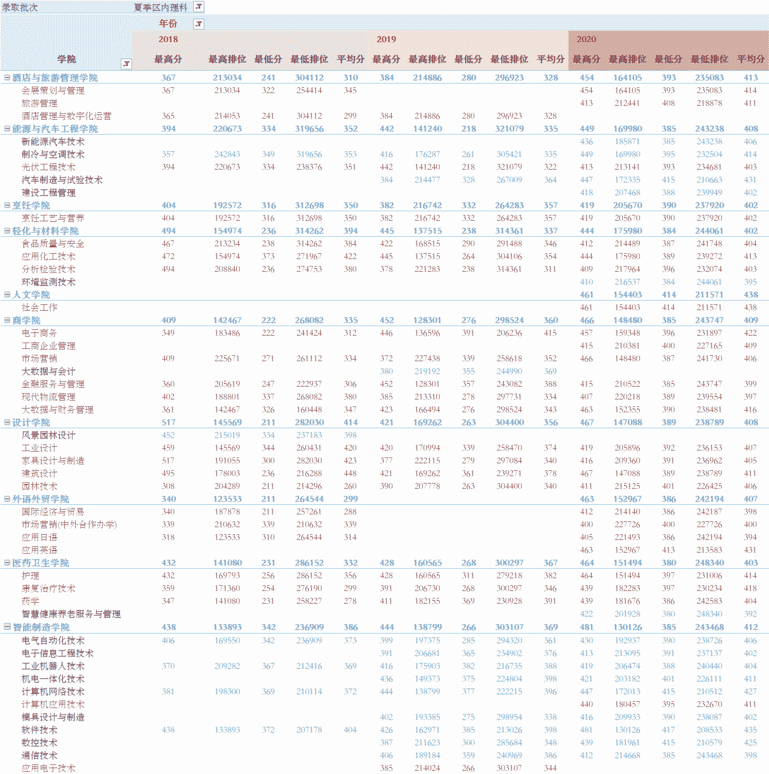This screenshot has width=769, height=774.
Task: Select the 工业机器人技术 row label
Action: pos(53,666)
